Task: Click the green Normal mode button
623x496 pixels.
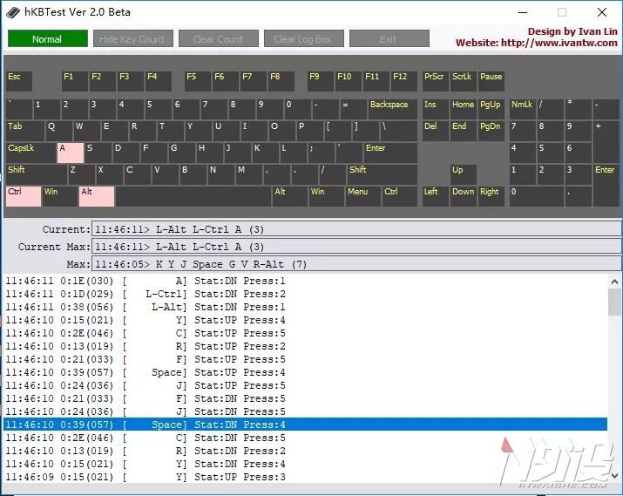Action: [48, 39]
